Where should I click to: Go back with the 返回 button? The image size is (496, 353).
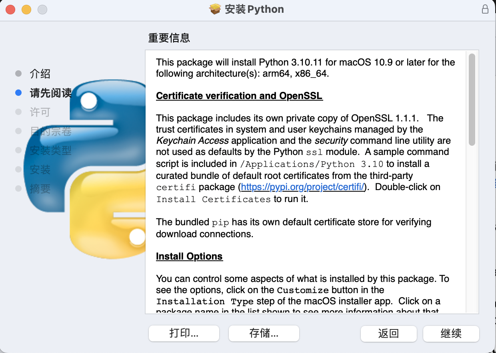tap(388, 333)
